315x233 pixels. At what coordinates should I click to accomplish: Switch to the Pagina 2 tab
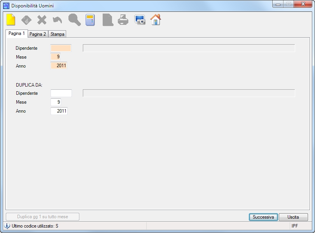pyautogui.click(x=38, y=34)
